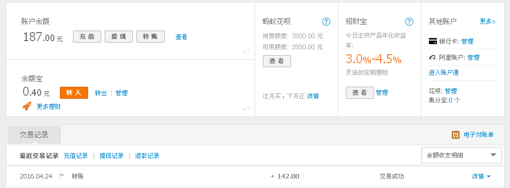Select the 交易记录 tab

point(34,135)
